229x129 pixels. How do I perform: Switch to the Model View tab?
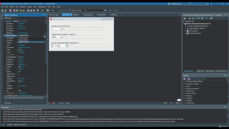(200, 71)
